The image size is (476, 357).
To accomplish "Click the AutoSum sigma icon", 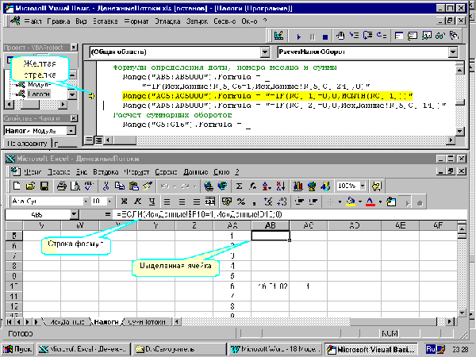I will coord(239,186).
